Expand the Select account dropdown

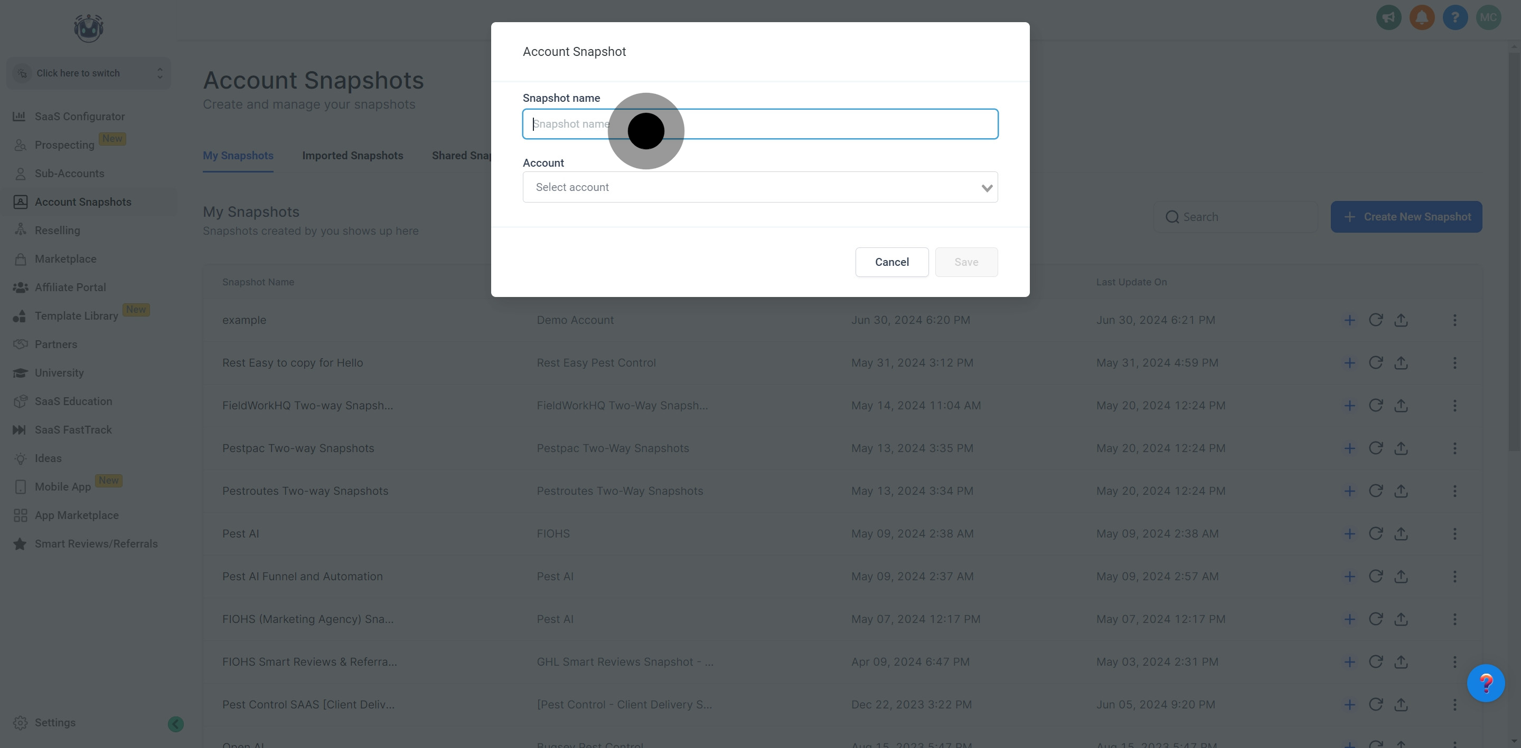(x=760, y=188)
